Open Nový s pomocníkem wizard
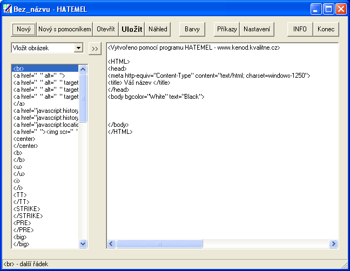The height and width of the screenshot is (271, 350). coord(64,29)
